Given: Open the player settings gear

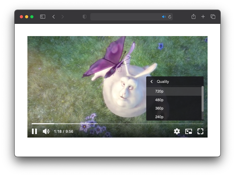Looking at the screenshot, I should [177, 132].
